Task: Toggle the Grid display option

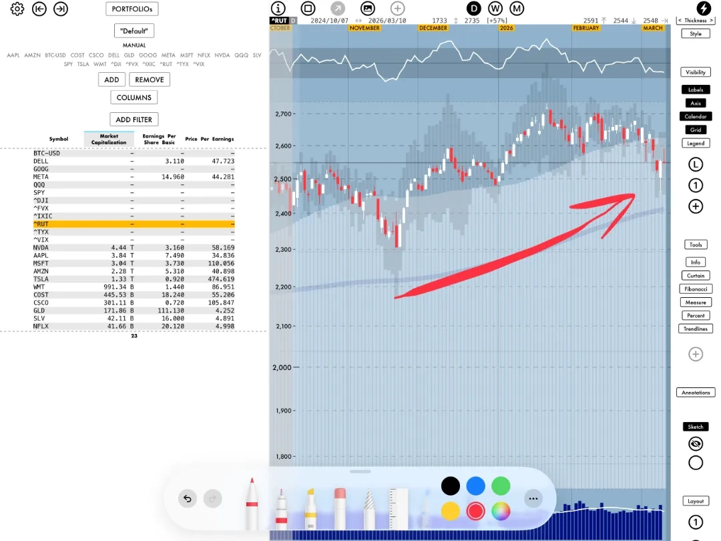Action: pyautogui.click(x=696, y=130)
